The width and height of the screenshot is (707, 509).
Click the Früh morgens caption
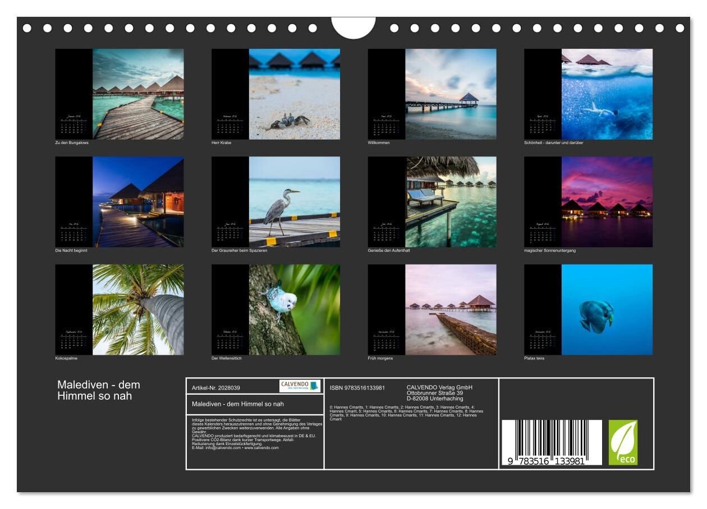[x=380, y=358]
